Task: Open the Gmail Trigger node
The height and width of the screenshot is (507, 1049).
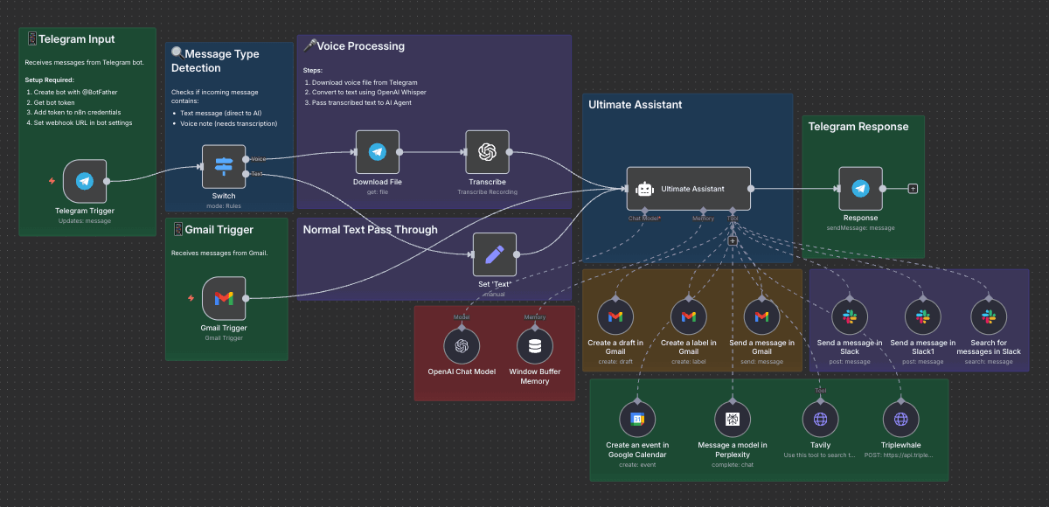Action: (x=224, y=298)
